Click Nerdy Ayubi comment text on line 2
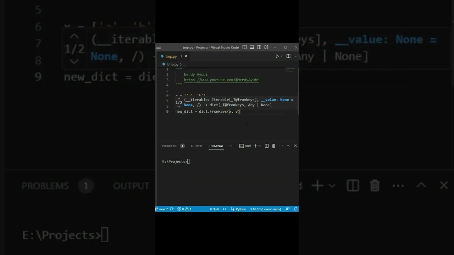The image size is (454, 255). (x=196, y=75)
